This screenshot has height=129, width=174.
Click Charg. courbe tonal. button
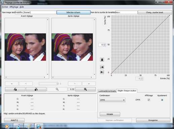coord(155,12)
